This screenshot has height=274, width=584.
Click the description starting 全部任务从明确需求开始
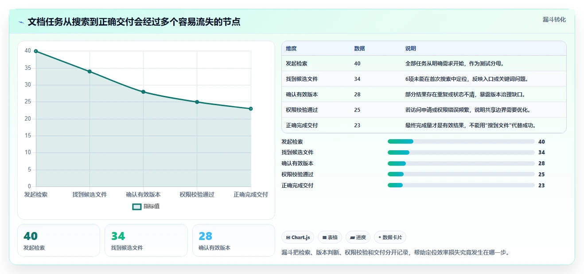(x=455, y=64)
